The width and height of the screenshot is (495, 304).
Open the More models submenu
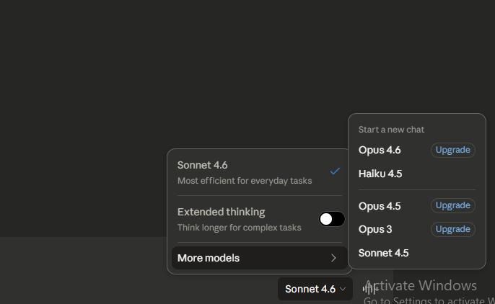259,258
